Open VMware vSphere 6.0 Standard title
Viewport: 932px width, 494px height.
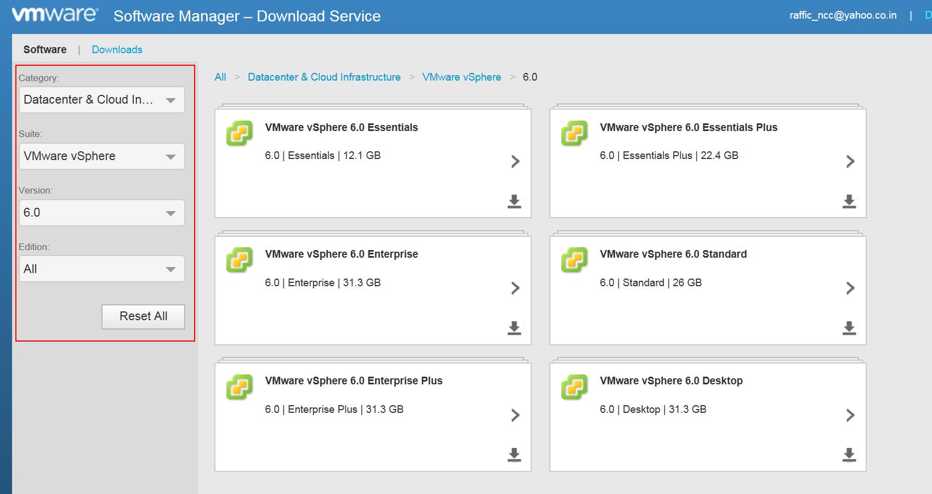(673, 254)
